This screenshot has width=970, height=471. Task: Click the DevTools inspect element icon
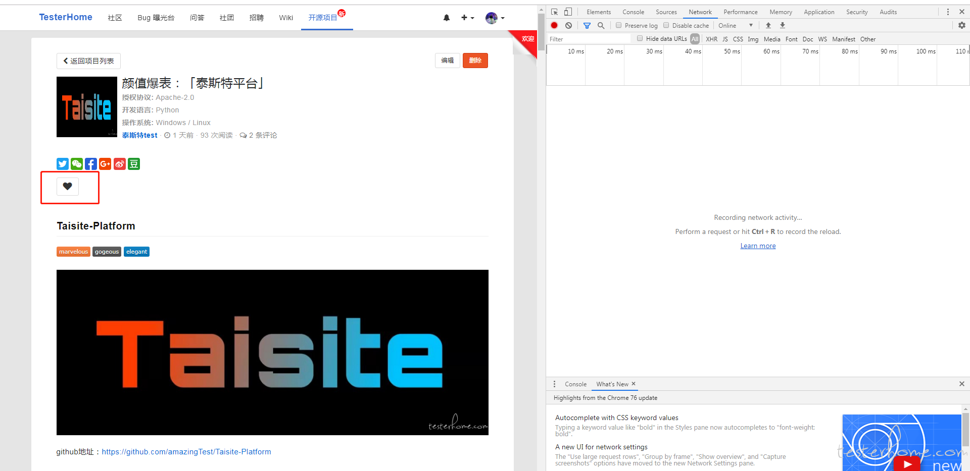pos(555,12)
